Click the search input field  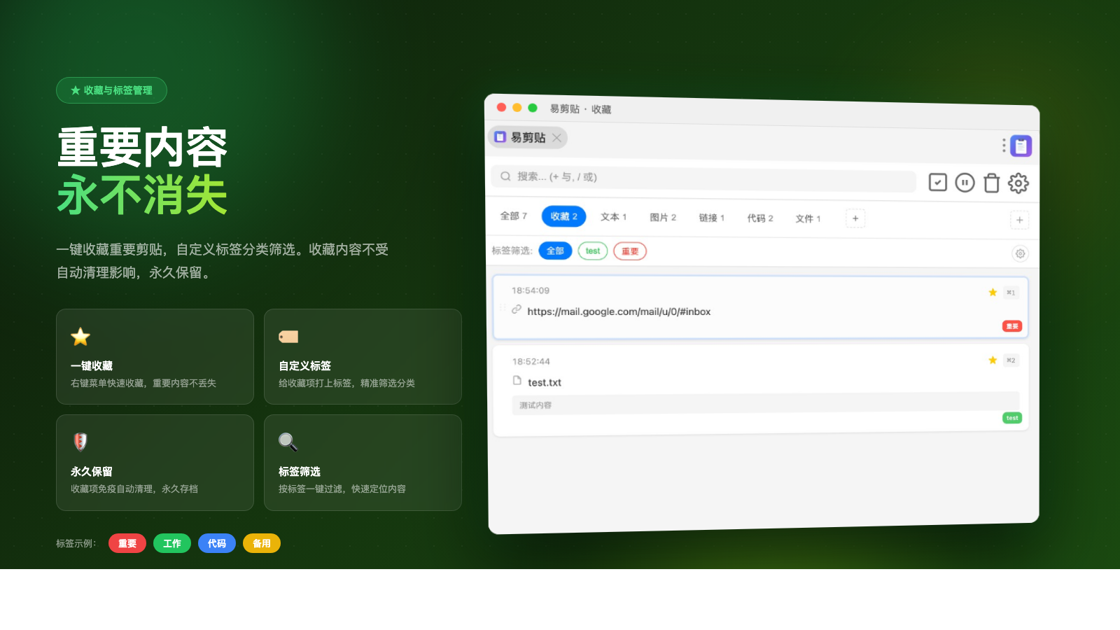point(703,178)
